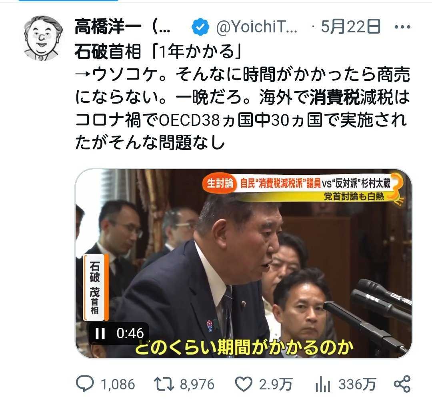Screen dimensions: 432x399
Task: Click the tweet body text to expand
Action: (x=242, y=97)
